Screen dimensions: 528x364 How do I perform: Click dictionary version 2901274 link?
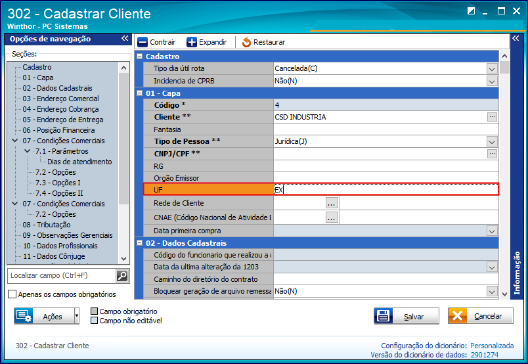pos(485,355)
